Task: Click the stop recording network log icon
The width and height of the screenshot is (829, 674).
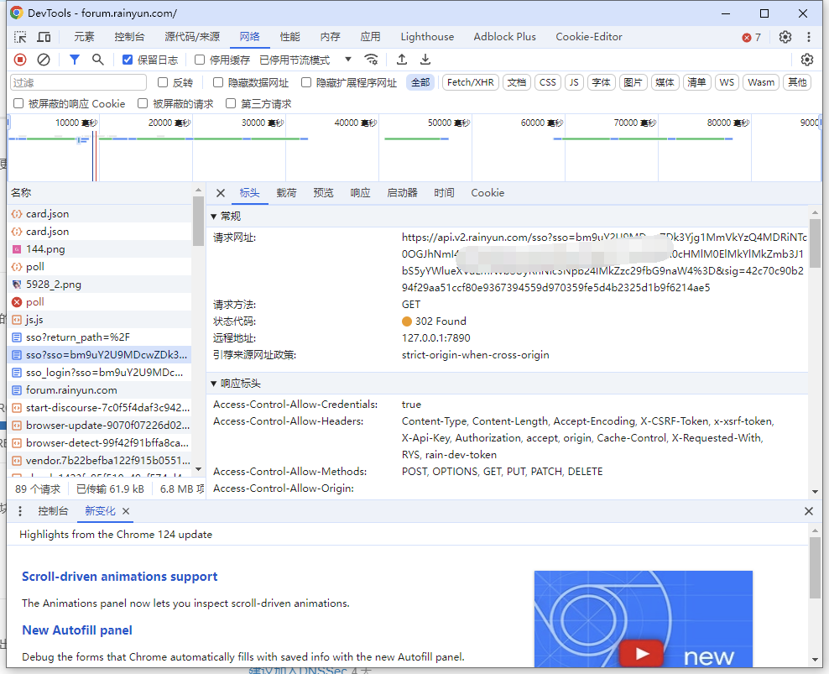Action: [x=20, y=60]
